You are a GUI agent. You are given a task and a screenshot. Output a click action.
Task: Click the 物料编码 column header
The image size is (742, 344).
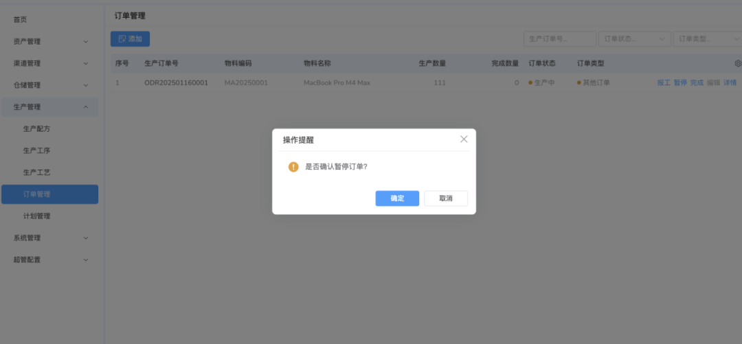click(238, 63)
